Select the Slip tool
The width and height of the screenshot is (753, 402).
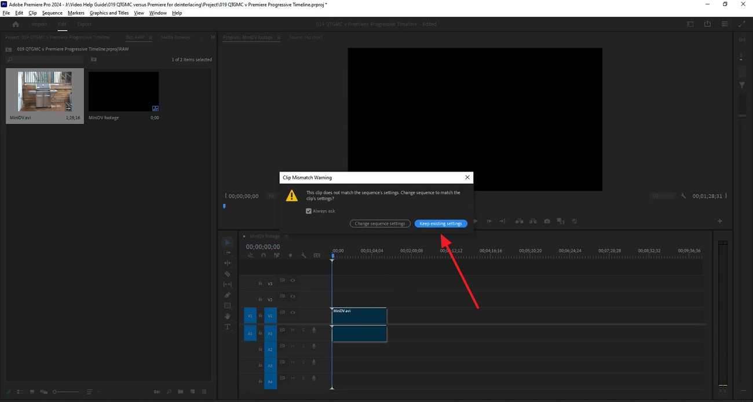[x=227, y=284]
